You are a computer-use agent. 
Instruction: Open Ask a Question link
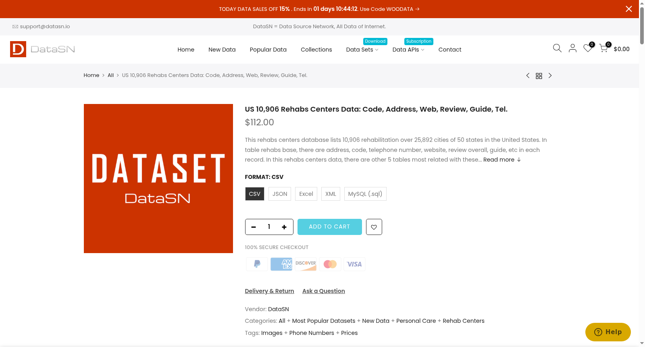[324, 291]
